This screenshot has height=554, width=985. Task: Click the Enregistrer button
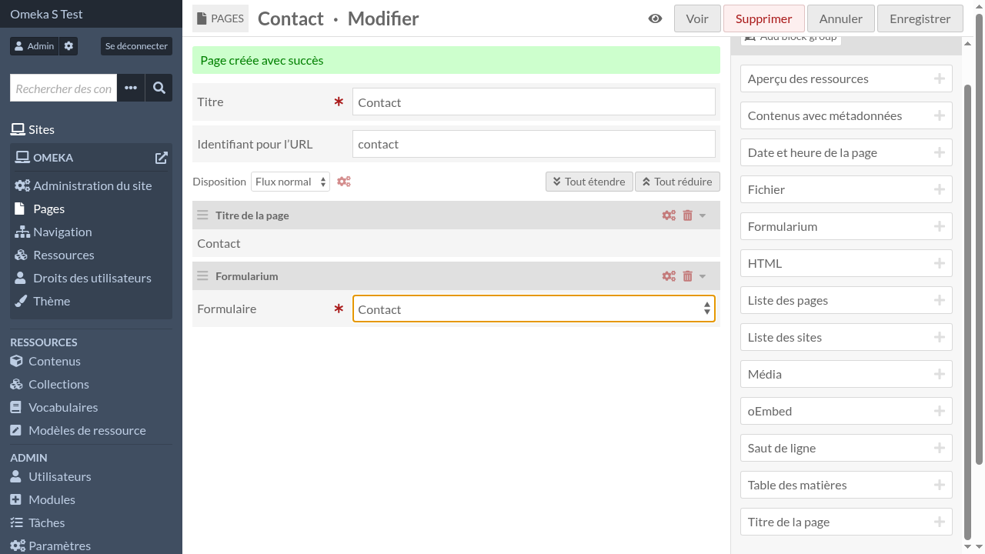920,18
